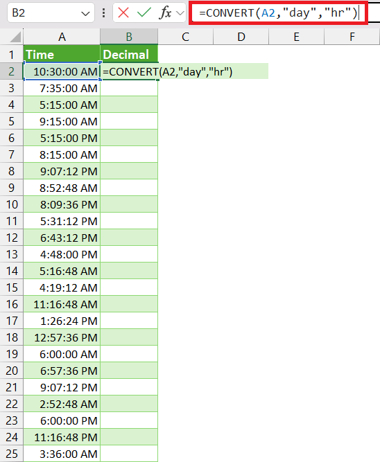
Task: Open the dropdown arrow next to fx
Action: click(x=180, y=13)
